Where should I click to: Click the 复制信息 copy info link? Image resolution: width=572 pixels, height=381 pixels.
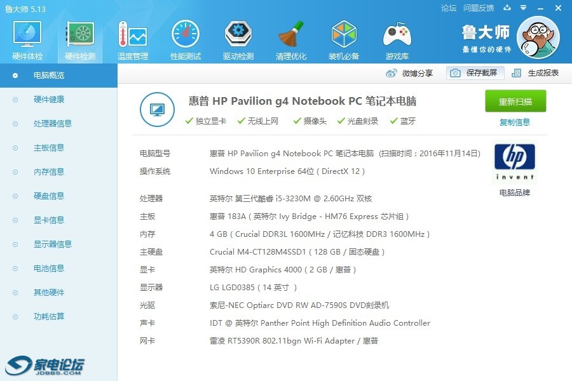[x=514, y=122]
